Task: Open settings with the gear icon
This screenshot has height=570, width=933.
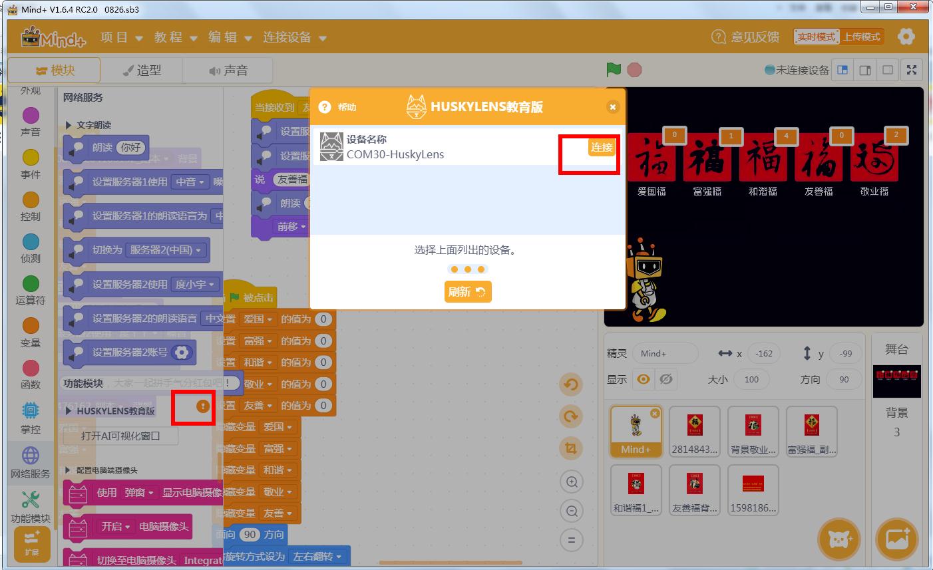Action: tap(906, 37)
